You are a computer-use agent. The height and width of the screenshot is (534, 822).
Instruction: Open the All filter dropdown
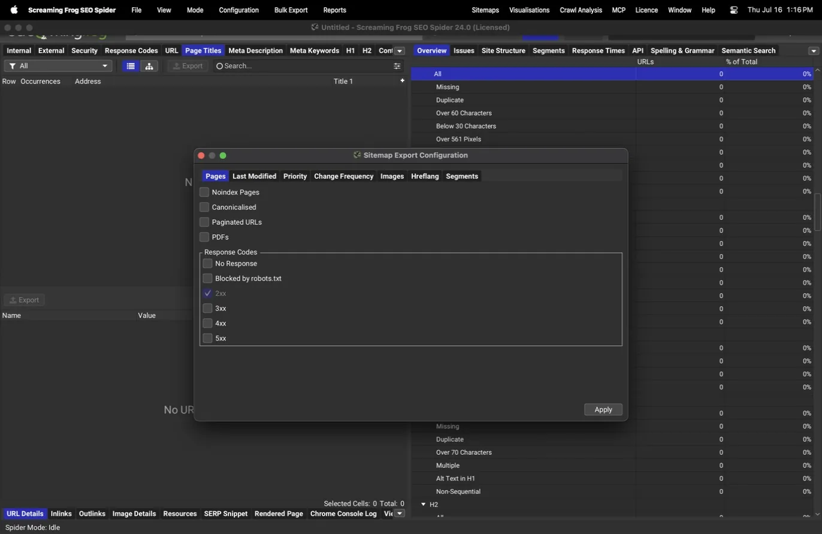(58, 66)
